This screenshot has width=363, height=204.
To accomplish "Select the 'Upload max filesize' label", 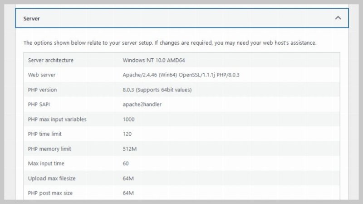I will [52, 178].
